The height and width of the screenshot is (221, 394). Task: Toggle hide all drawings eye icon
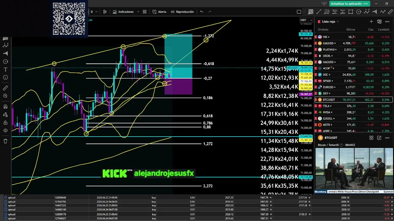(5, 130)
